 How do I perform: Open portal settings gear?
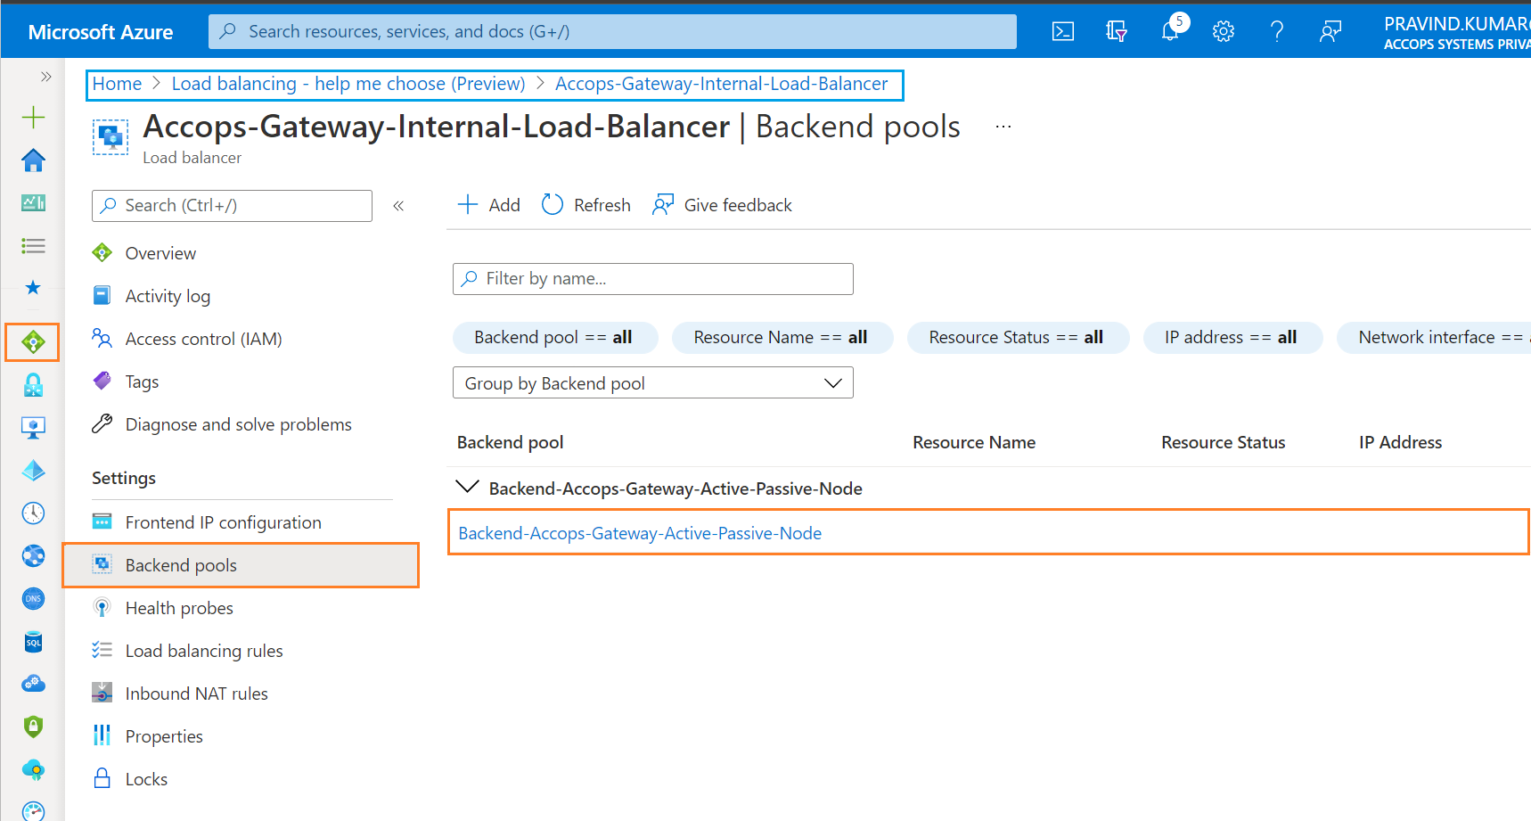(x=1224, y=32)
